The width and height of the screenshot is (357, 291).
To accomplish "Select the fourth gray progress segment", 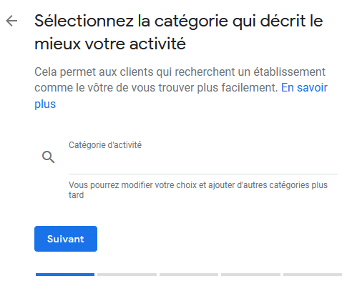I will pos(250,275).
